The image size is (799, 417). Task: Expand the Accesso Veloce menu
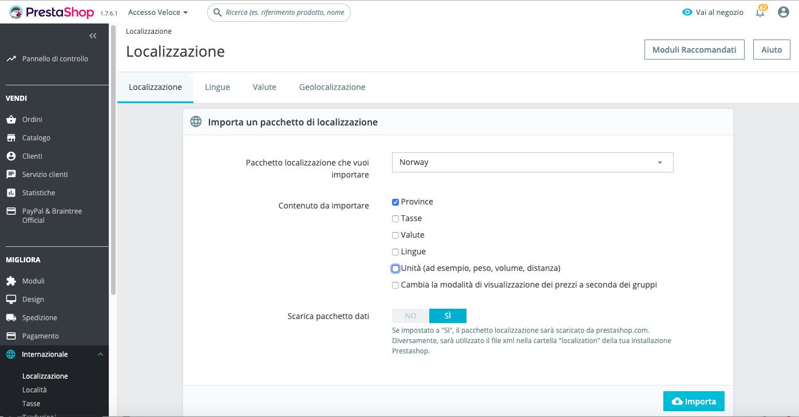click(158, 12)
